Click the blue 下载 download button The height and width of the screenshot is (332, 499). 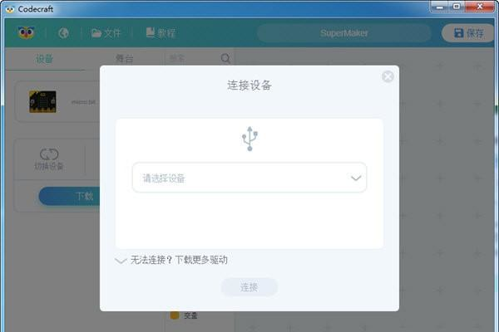click(70, 196)
